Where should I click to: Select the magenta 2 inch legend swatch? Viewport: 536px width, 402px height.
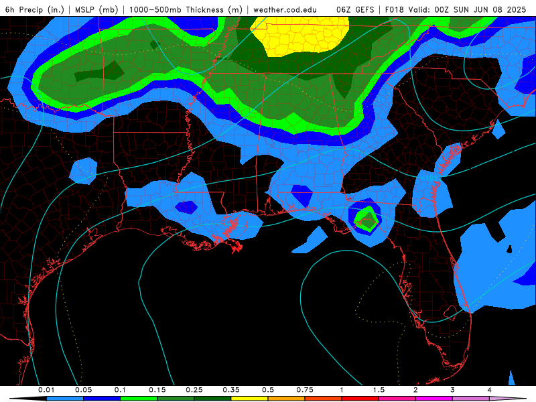(434, 399)
